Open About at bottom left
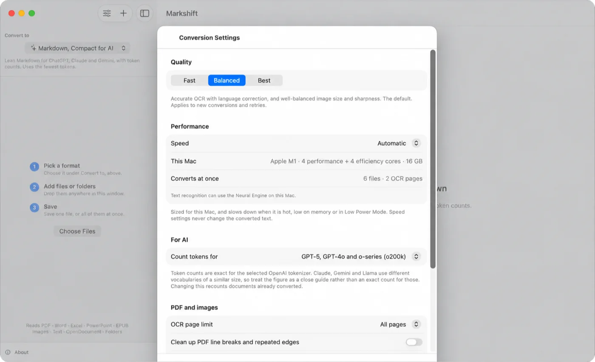595x362 pixels. (x=21, y=352)
